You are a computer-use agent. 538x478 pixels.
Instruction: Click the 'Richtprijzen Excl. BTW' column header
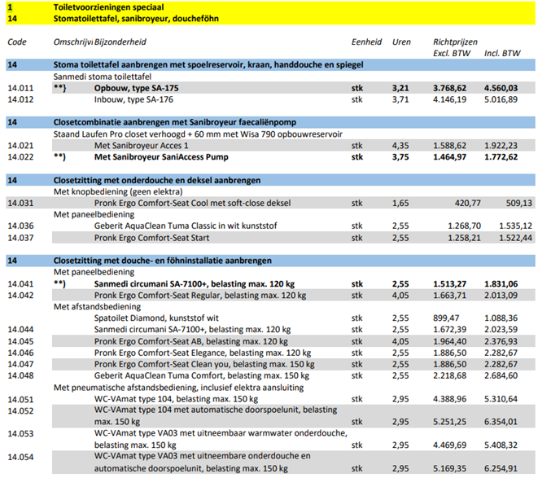tap(453, 47)
